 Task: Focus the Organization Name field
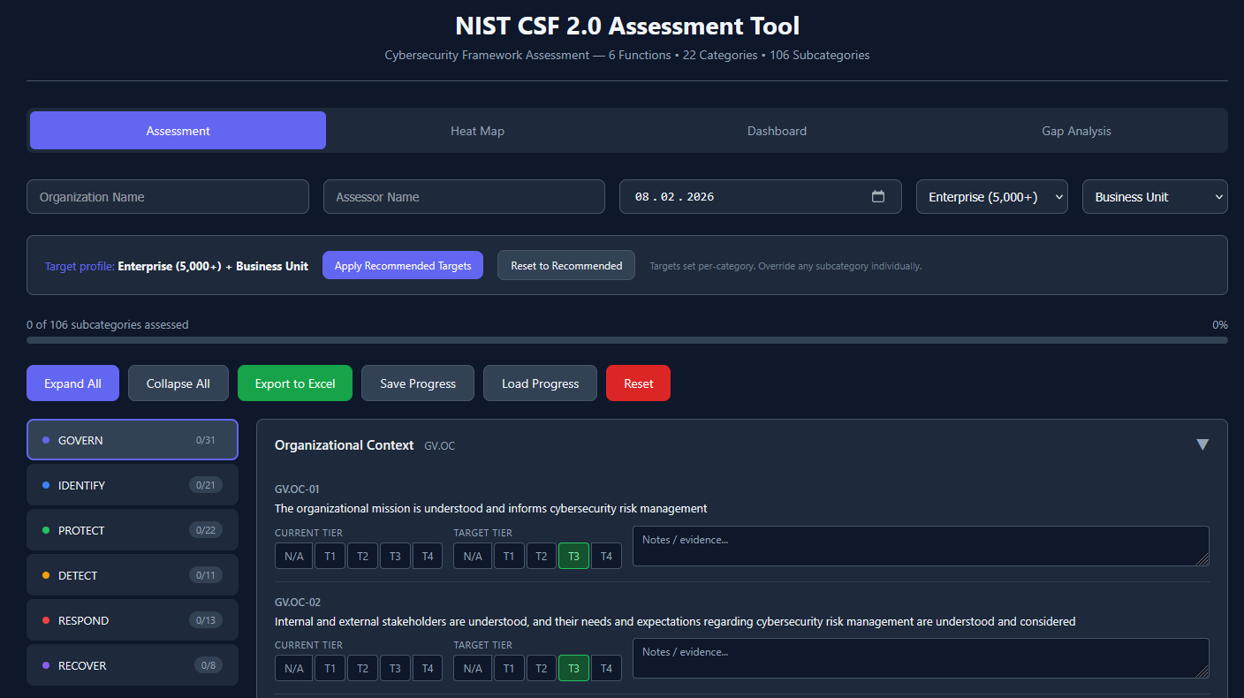point(168,197)
